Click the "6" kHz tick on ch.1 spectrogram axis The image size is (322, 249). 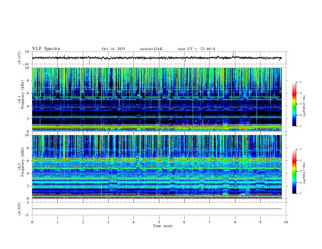pyautogui.click(x=28, y=93)
